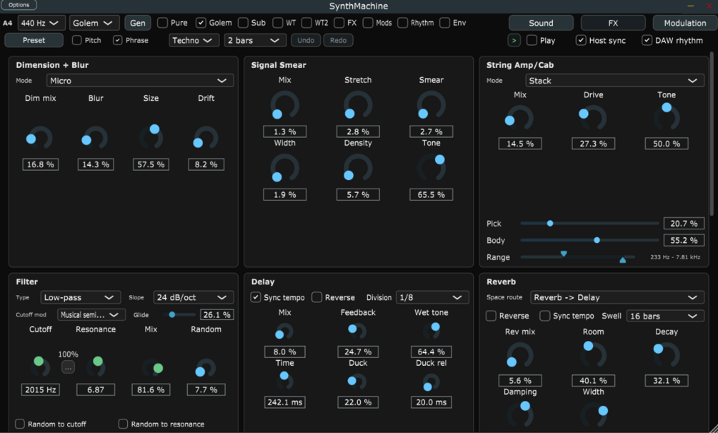The width and height of the screenshot is (718, 433).
Task: Click the String Amp/Cab Tone knob
Action: [x=667, y=117]
